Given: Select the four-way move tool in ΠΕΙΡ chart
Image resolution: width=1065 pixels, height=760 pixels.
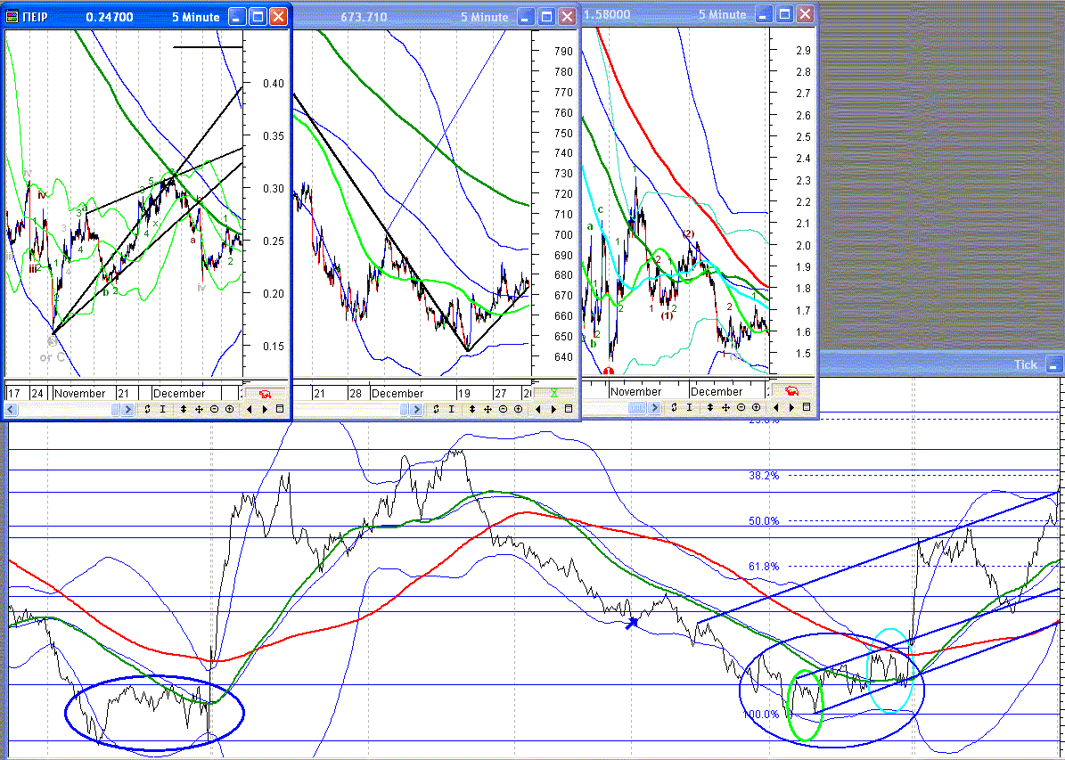Looking at the screenshot, I should [x=199, y=409].
